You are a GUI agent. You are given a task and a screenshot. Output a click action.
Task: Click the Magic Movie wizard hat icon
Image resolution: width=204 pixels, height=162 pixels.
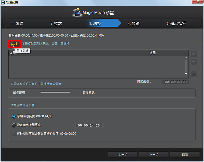77,12
